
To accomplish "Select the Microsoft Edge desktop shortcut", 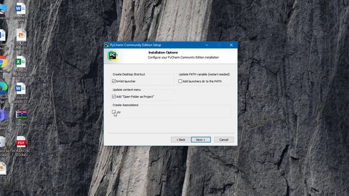I will [3, 91].
